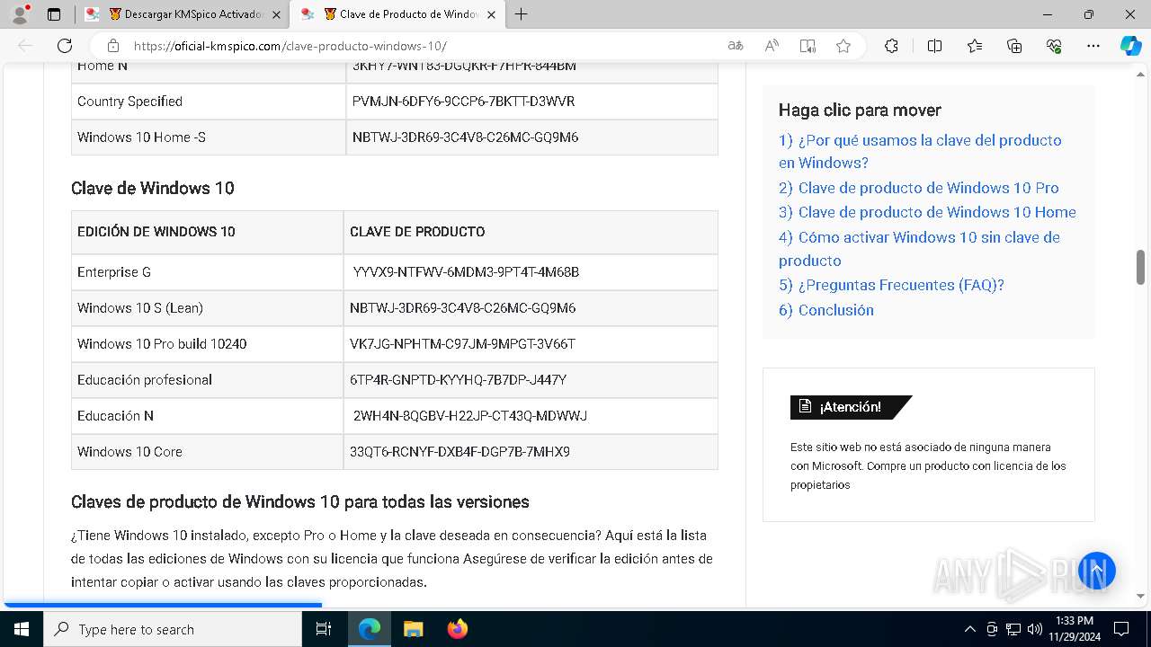1151x647 pixels.
Task: Refresh the page
Action: 65,46
